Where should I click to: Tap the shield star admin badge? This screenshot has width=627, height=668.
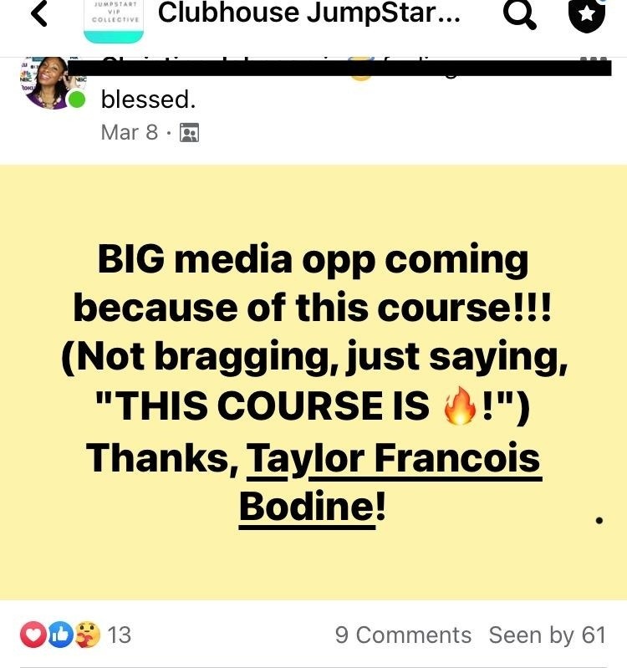(587, 14)
